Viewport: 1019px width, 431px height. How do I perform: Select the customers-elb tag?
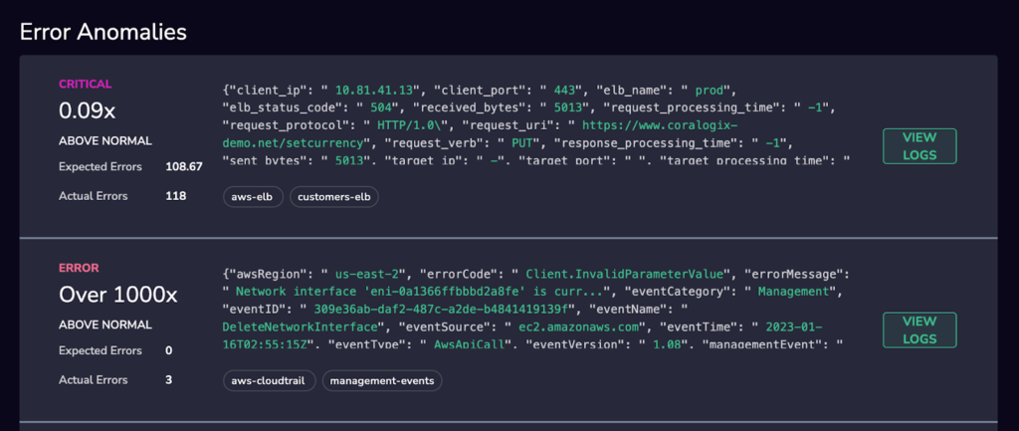click(x=334, y=198)
